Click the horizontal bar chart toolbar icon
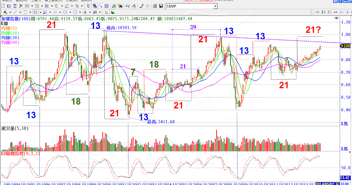This screenshot has height=185, width=352. point(57,6)
